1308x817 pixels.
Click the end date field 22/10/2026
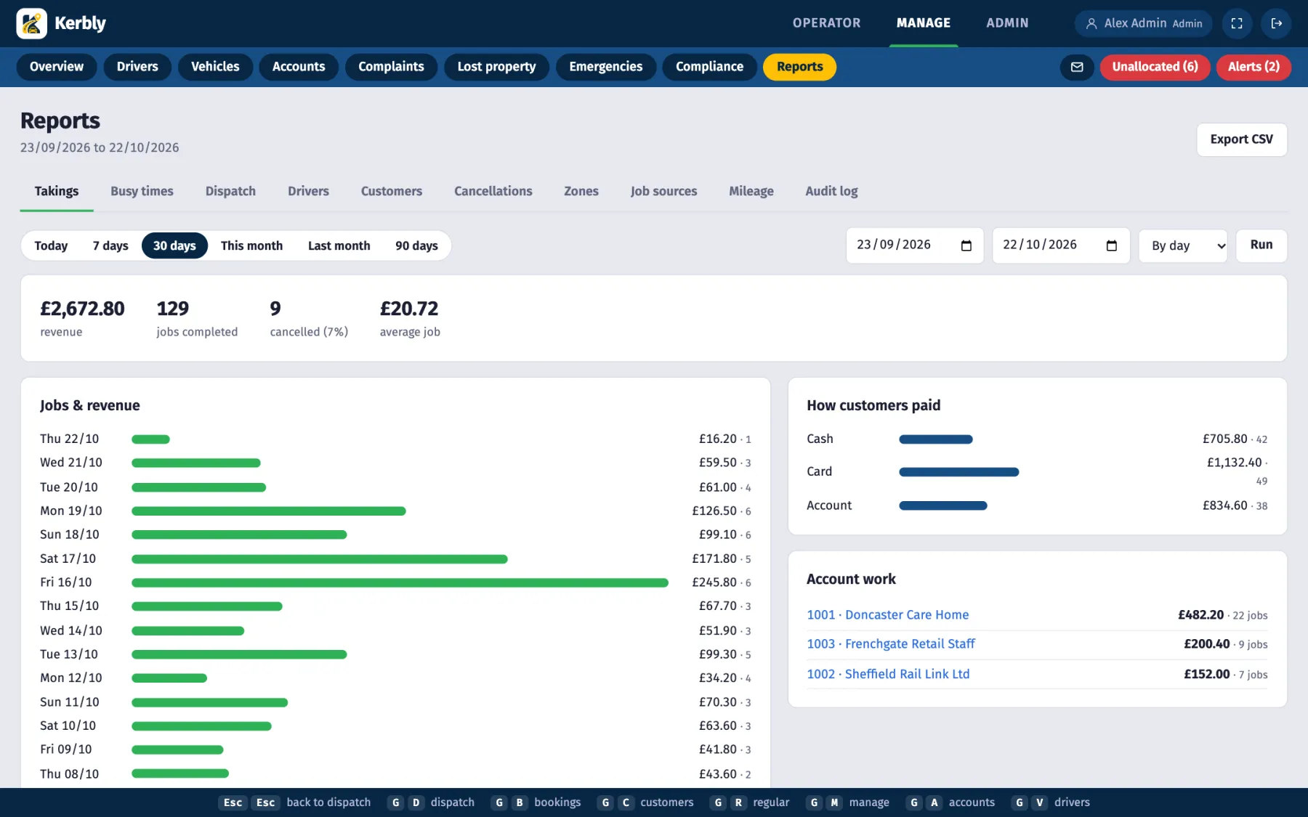point(1060,245)
